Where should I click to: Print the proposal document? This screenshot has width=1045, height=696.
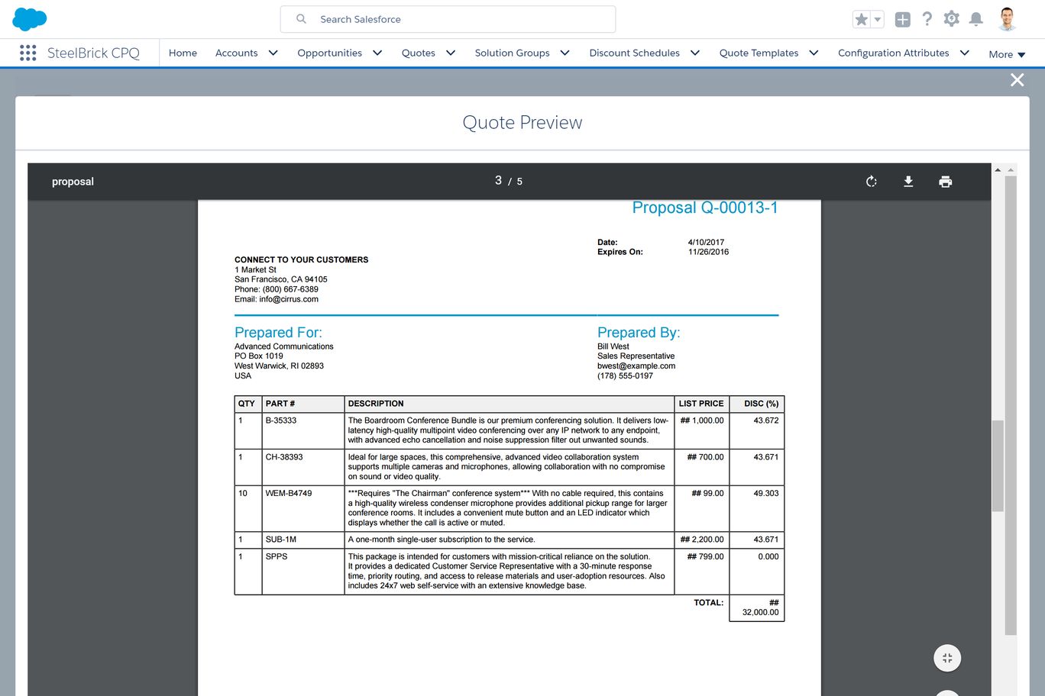[945, 182]
